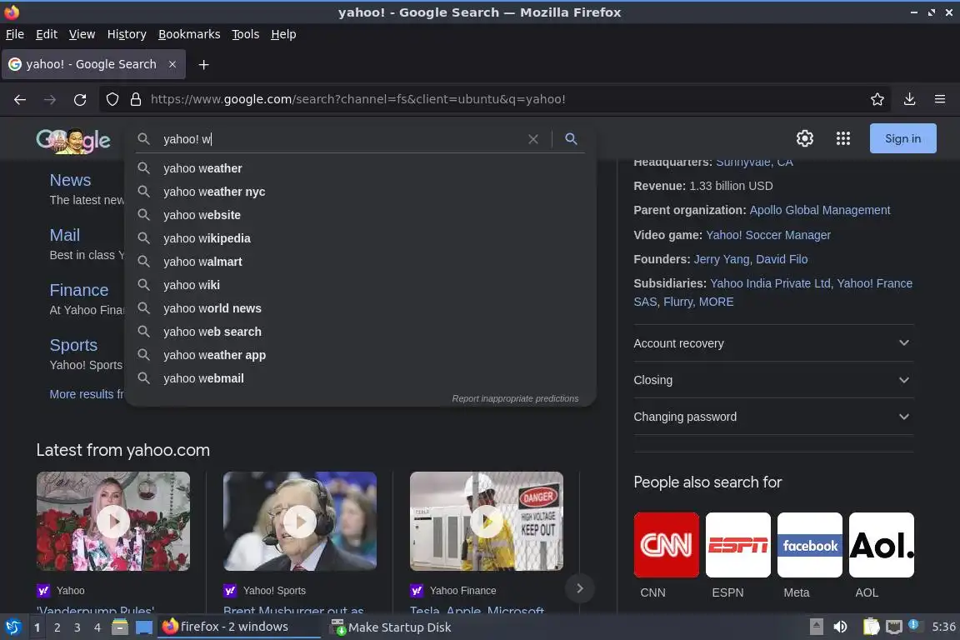Click the Sign in button
960x640 pixels.
tap(903, 138)
